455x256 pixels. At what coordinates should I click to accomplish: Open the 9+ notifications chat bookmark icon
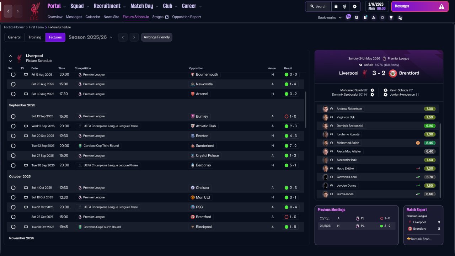click(x=348, y=17)
